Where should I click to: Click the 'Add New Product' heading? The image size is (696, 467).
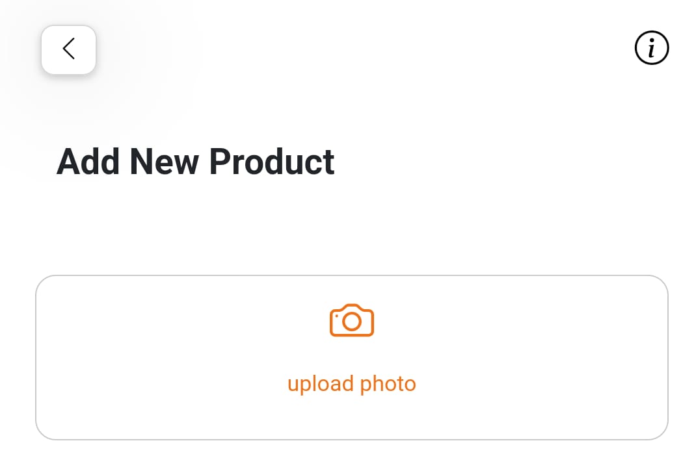click(x=195, y=162)
